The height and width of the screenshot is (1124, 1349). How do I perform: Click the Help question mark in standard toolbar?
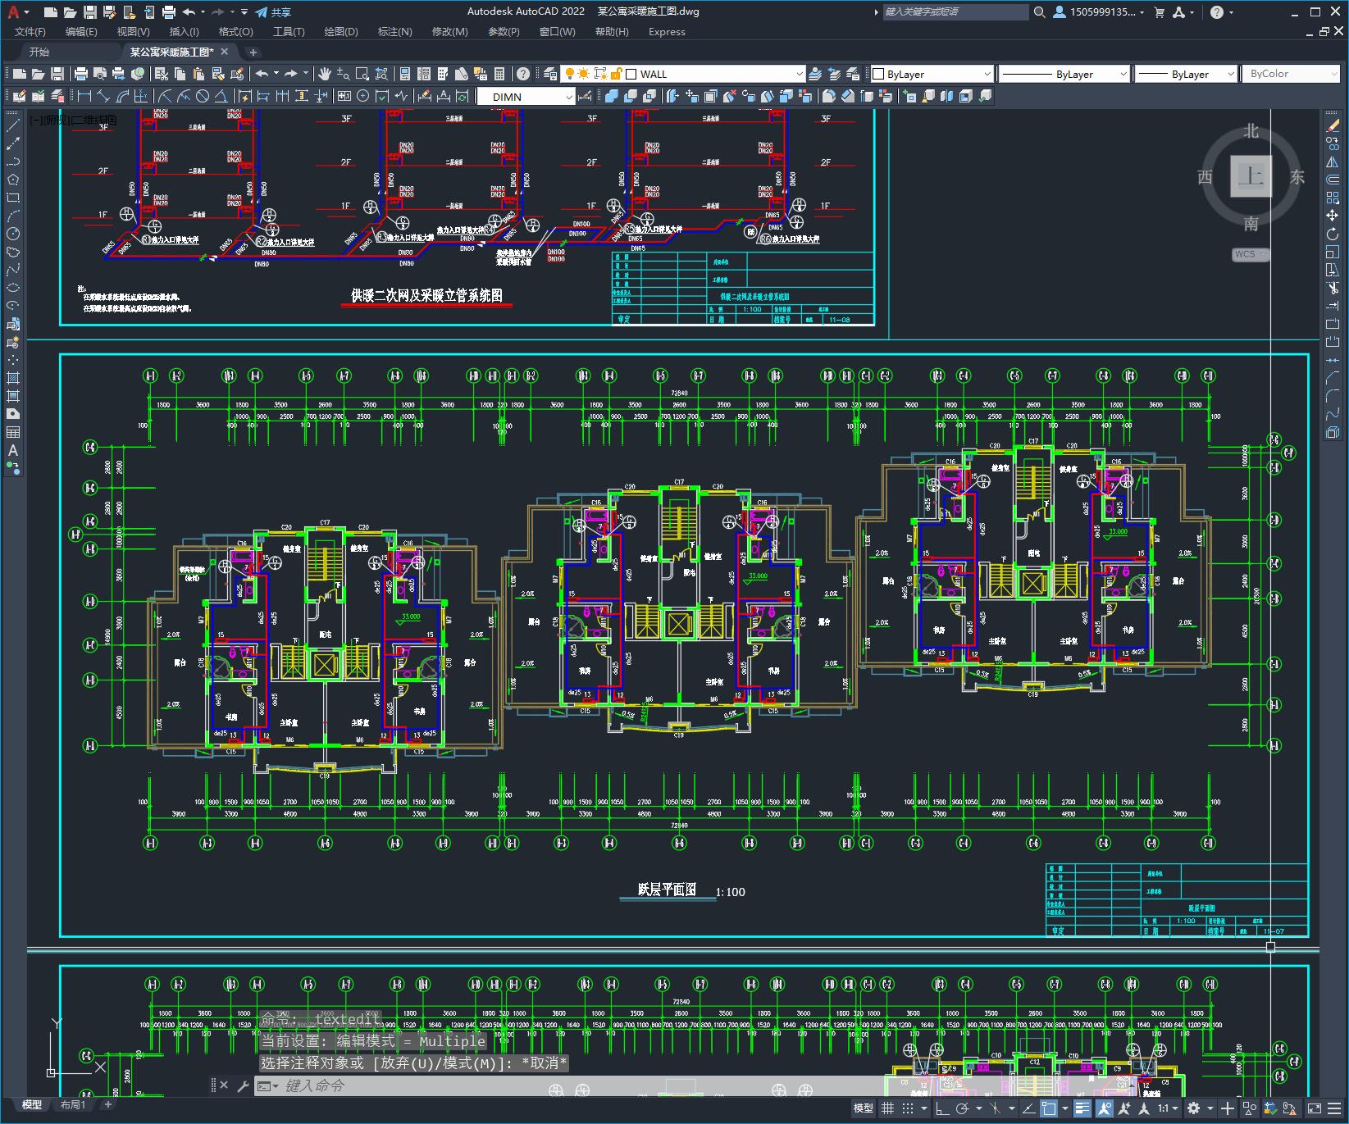[523, 74]
